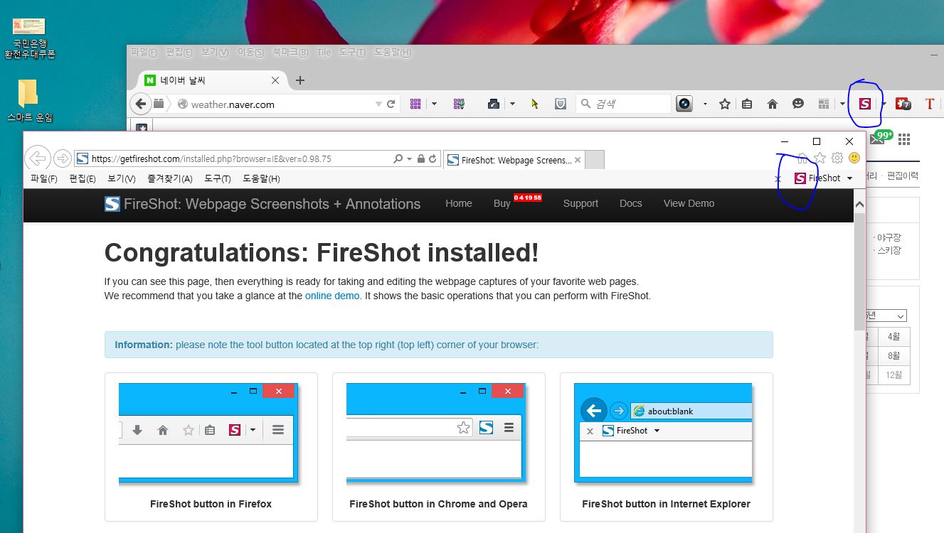Open the 스마트 운임 desktop folder

(x=29, y=101)
